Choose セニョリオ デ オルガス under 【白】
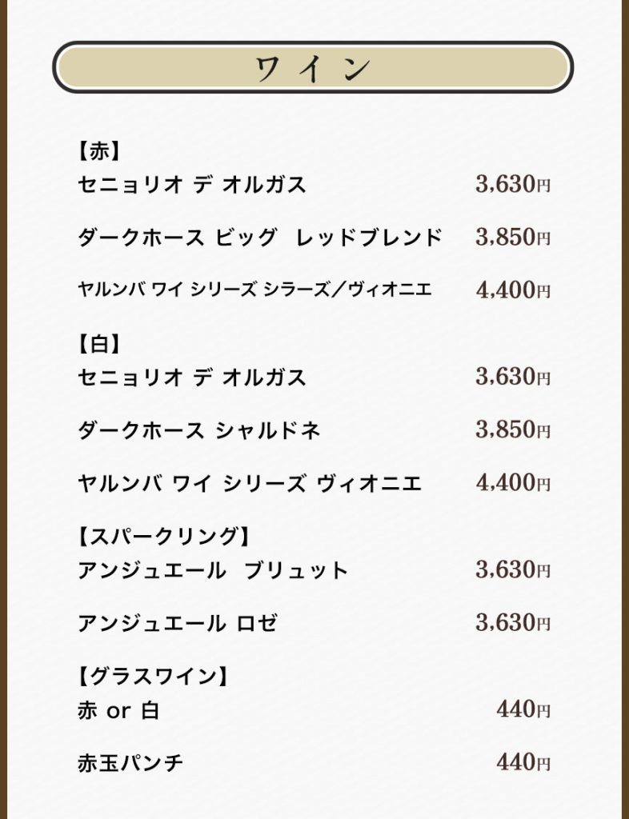Screen dimensions: 629x819 (x=192, y=377)
